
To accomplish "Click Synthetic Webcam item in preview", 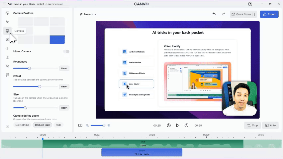I will point(137,52).
